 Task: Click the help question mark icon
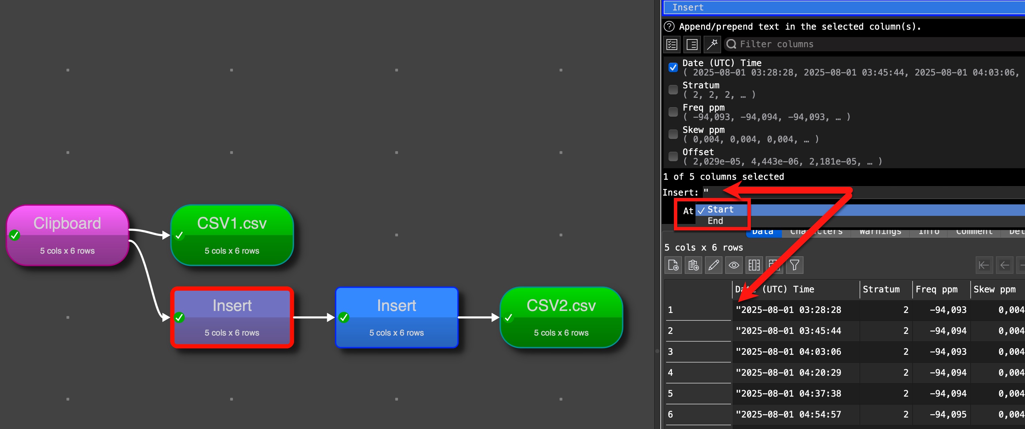point(669,27)
